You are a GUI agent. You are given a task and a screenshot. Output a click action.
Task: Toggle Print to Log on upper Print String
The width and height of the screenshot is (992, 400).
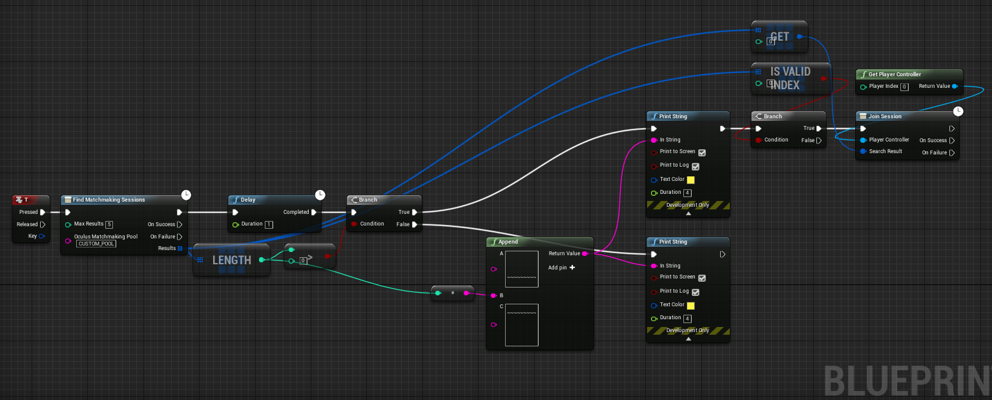(696, 166)
